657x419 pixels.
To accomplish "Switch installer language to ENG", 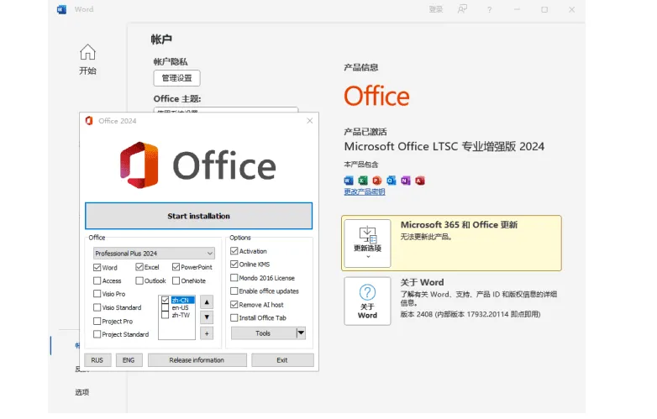I will pos(129,360).
